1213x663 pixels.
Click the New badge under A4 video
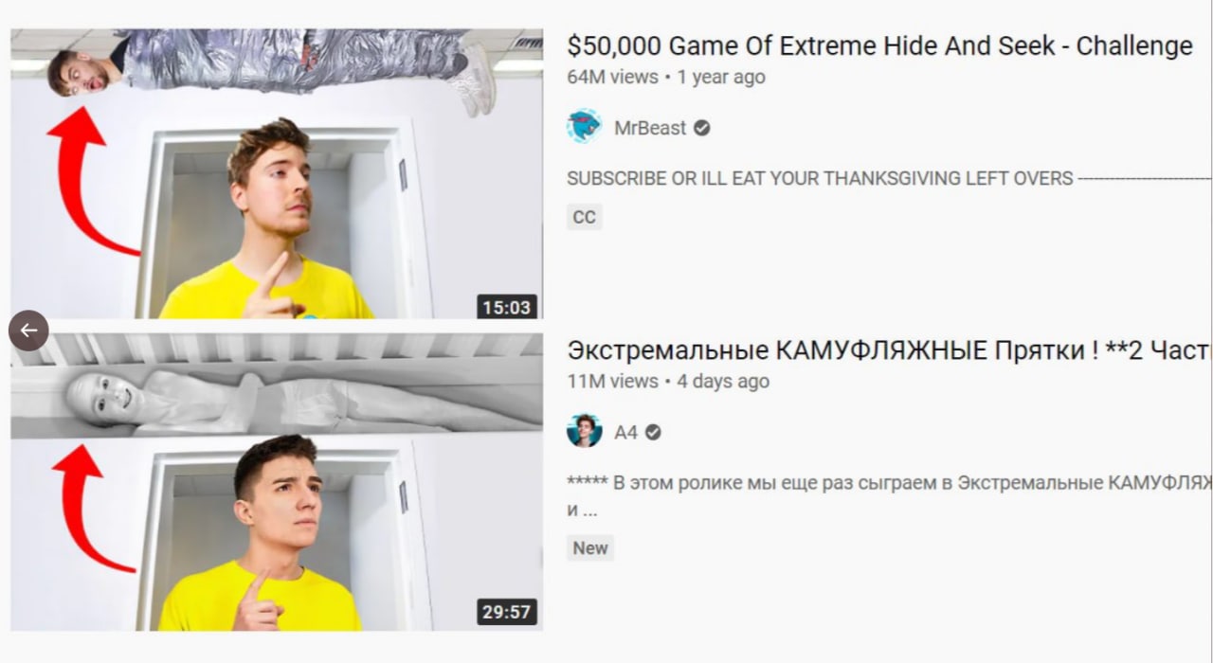590,547
